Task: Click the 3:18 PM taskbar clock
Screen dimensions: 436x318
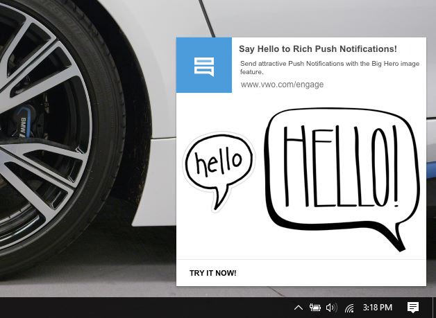Action: point(377,308)
